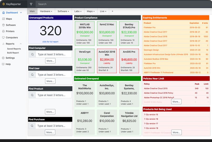The height and width of the screenshot is (142, 212).
Task: Click the Dashboard home icon
Action: [3, 13]
